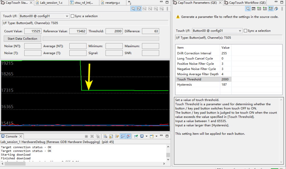Click the Clear Console icon
Image resolution: width=286 pixels, height=169 pixels.
point(105,136)
